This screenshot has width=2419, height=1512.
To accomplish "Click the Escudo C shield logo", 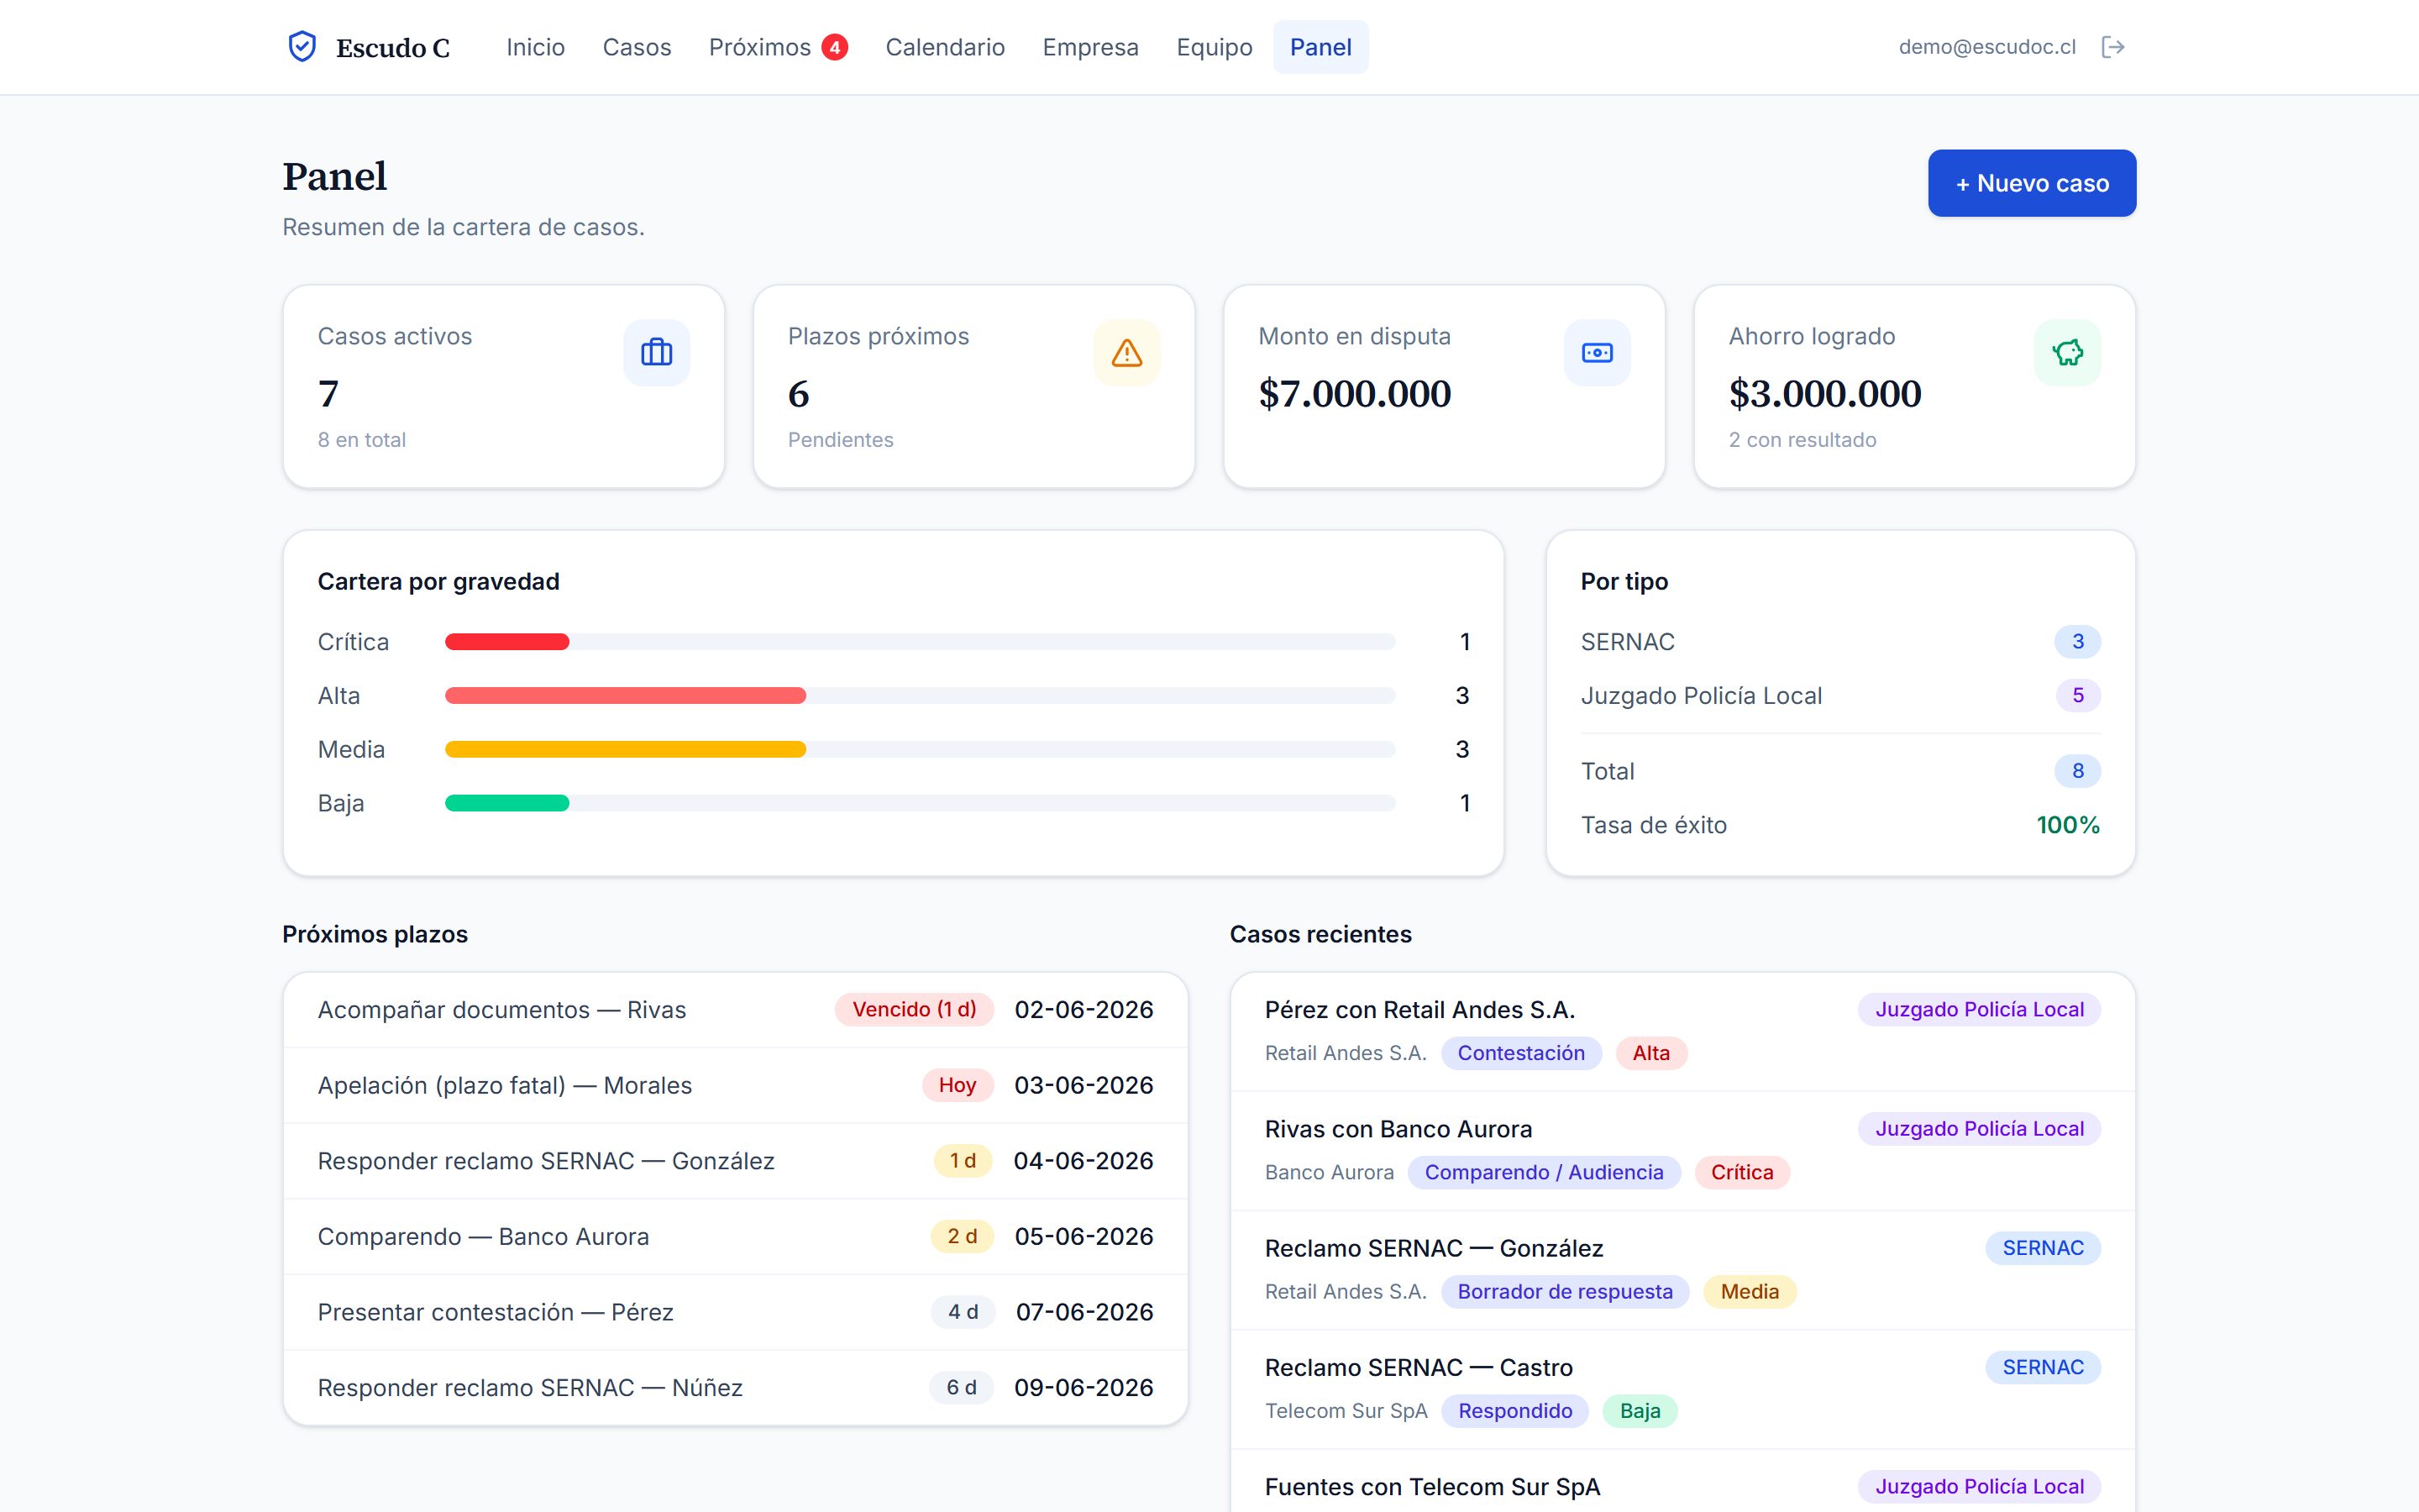I will tap(302, 47).
